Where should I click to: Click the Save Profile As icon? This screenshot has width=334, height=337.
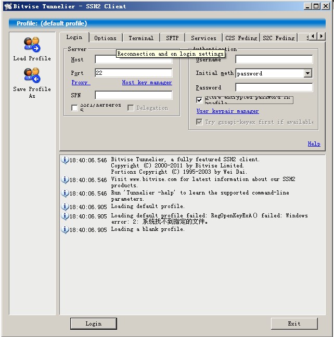(32, 75)
